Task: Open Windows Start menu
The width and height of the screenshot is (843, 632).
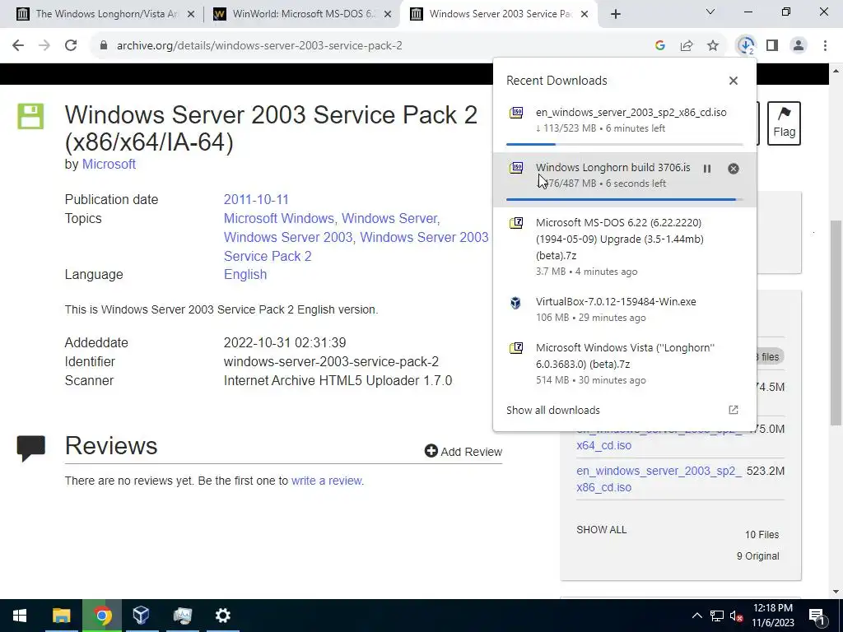Action: (20, 616)
